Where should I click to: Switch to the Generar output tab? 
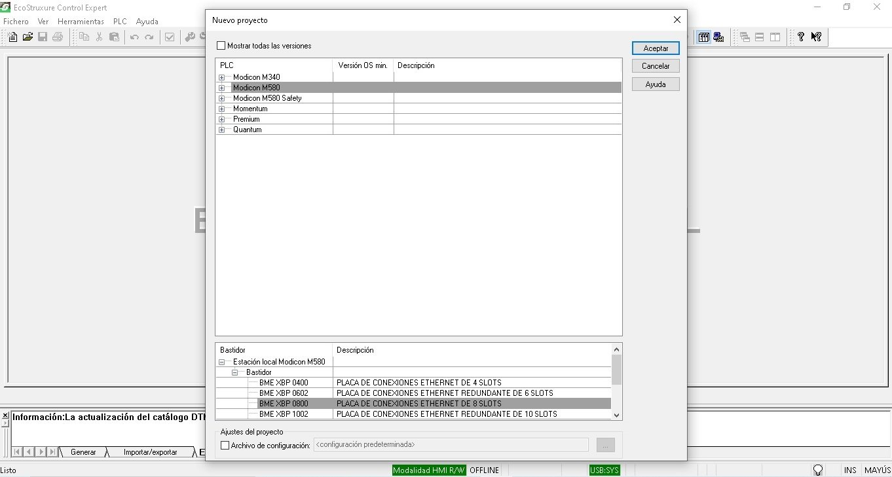click(x=83, y=452)
